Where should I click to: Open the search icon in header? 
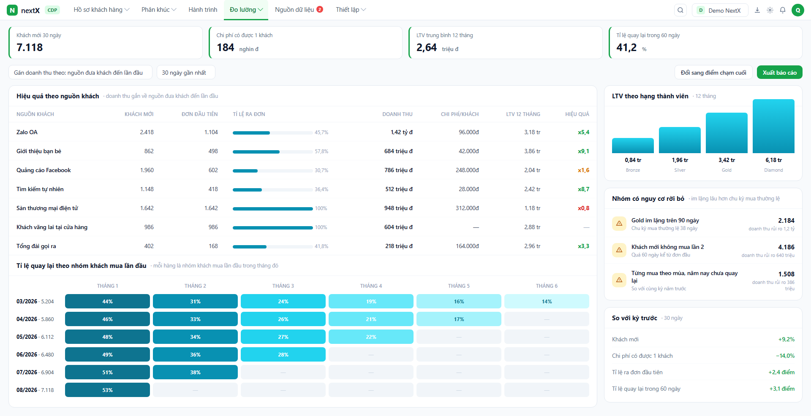(680, 10)
